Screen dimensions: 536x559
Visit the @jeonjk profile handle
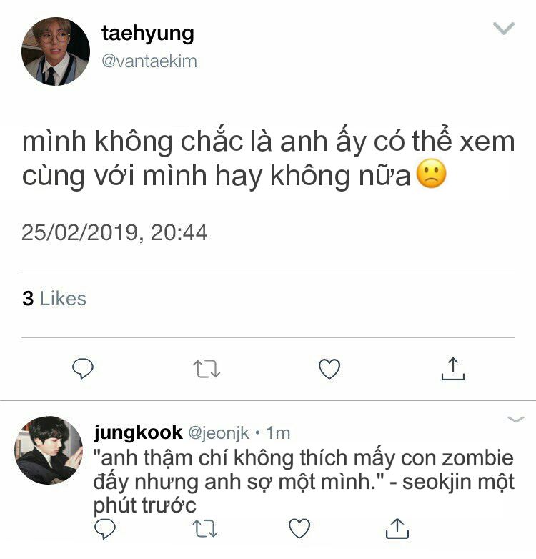click(219, 432)
